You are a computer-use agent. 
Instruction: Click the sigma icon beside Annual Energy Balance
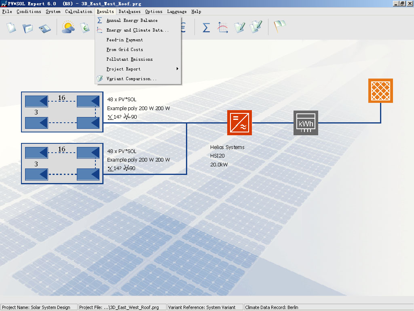point(100,20)
